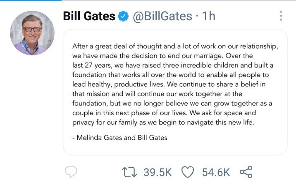Click the 'privacy for our family' line
This screenshot has height=188, width=296.
click(x=163, y=122)
